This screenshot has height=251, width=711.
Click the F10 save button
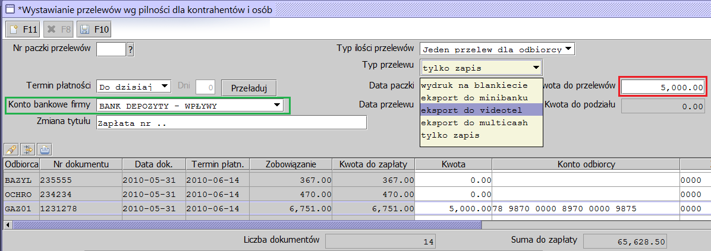95,30
